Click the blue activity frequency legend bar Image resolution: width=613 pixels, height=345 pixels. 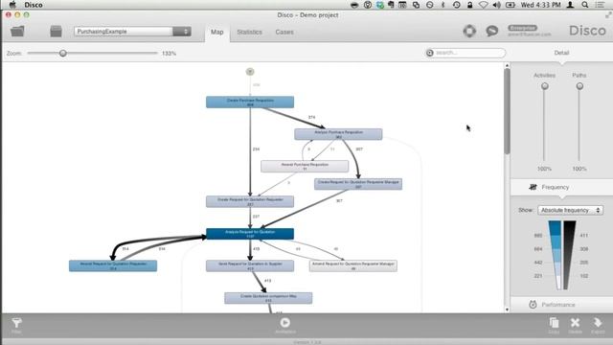556,255
